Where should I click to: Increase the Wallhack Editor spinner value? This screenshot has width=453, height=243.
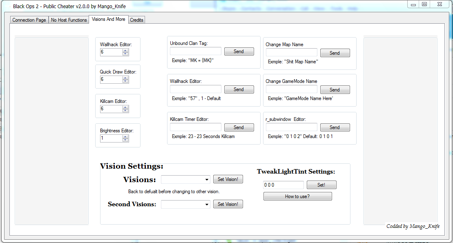pos(125,51)
